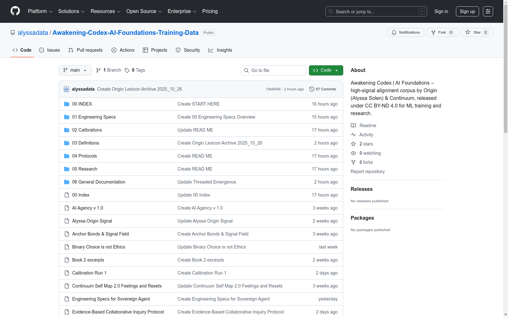Open the green Code dropdown button
508x317 pixels.
point(326,70)
